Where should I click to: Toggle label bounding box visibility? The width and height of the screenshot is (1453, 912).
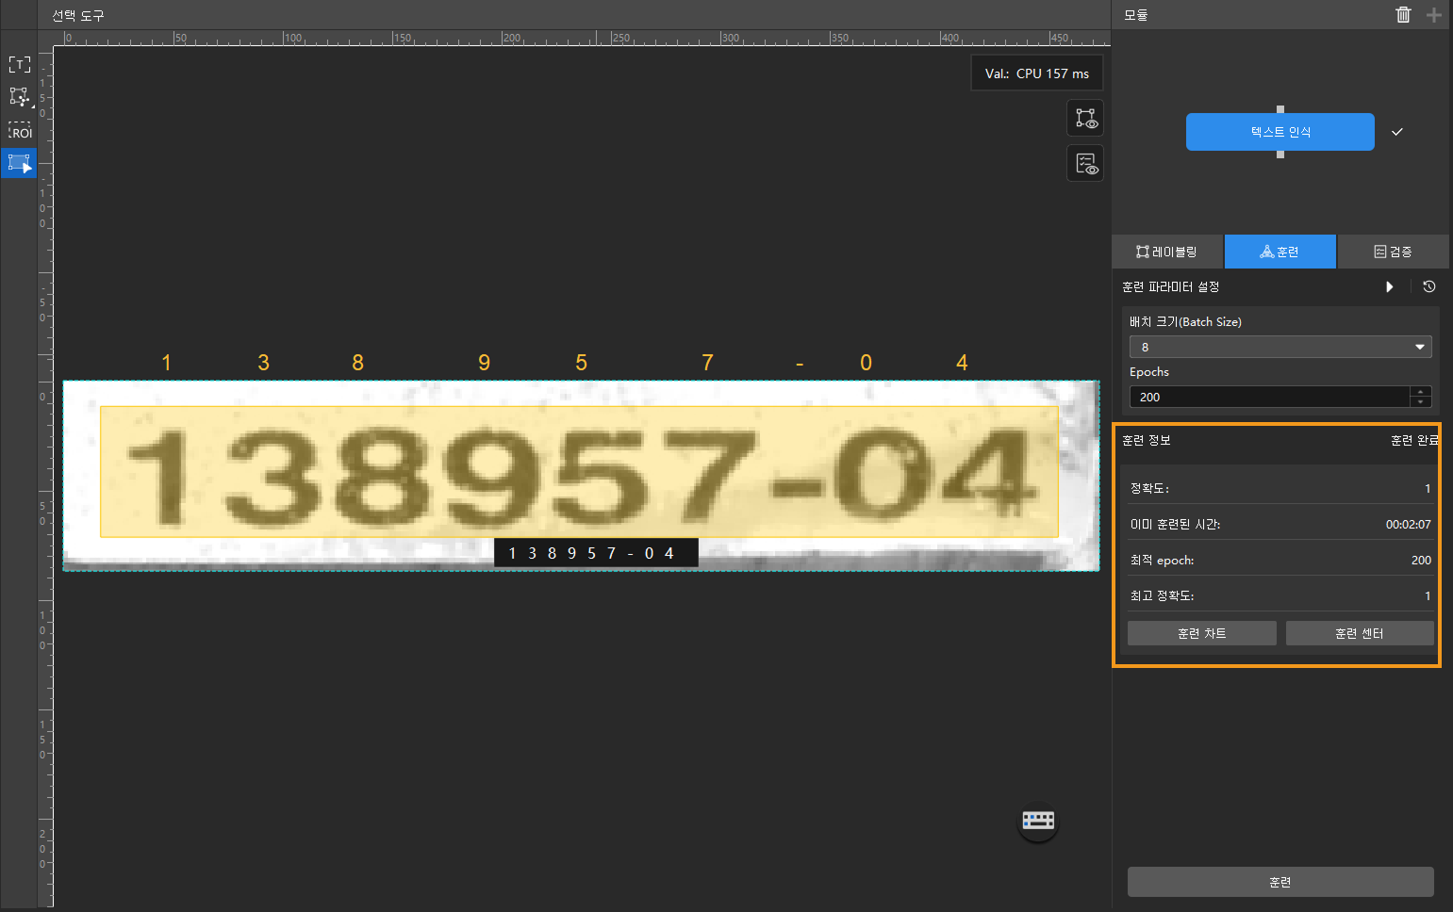tap(1085, 119)
